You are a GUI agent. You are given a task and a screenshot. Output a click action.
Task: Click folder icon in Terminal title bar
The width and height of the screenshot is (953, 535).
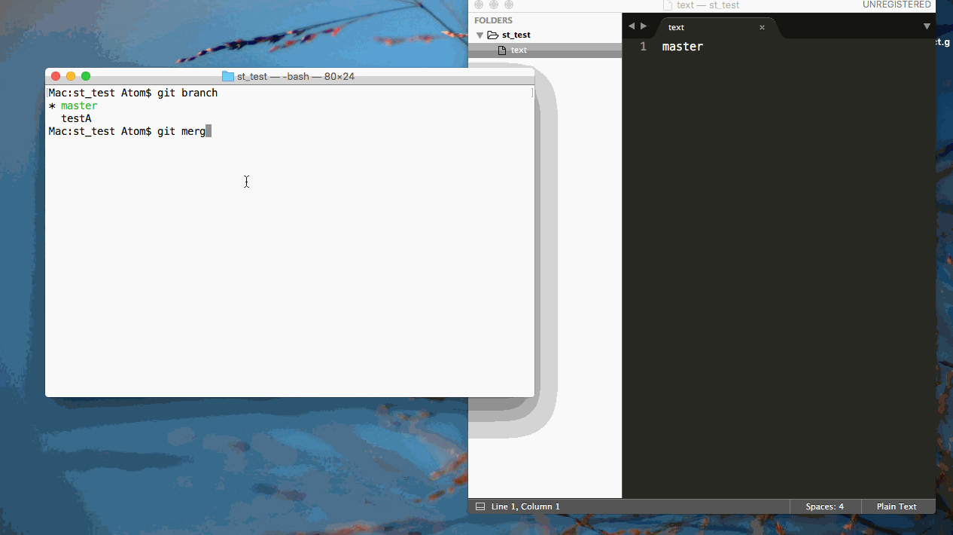[x=228, y=76]
